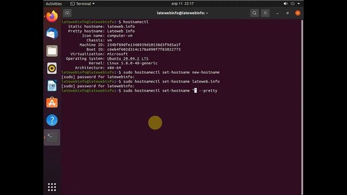
Task: Click the window title latewebinfo@latewebinfo
Action: tap(182, 13)
